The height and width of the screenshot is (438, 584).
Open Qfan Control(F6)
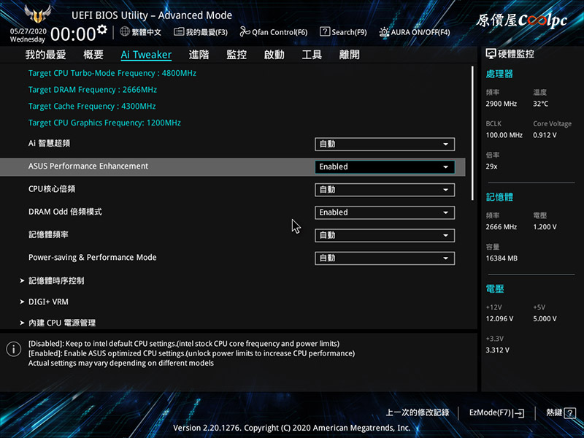[x=274, y=32]
